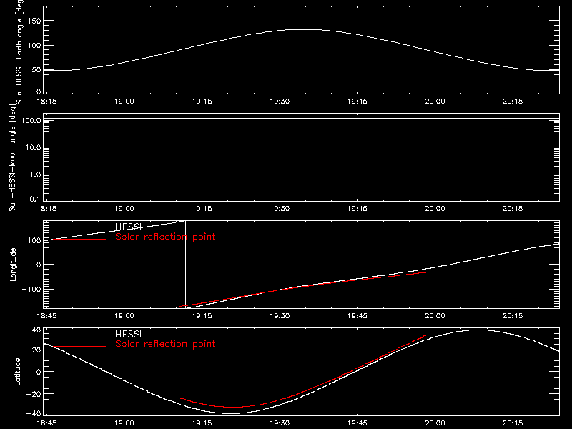Image resolution: width=572 pixels, height=429 pixels.
Task: Click the 150 tick on Sun-HESSI-Earth angle axis
Action: coord(34,21)
